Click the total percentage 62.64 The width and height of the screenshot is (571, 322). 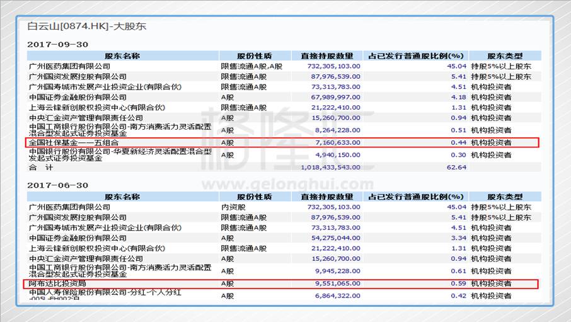(457, 167)
